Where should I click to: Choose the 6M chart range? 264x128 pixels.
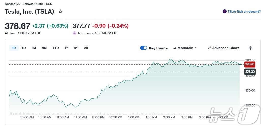(44, 48)
